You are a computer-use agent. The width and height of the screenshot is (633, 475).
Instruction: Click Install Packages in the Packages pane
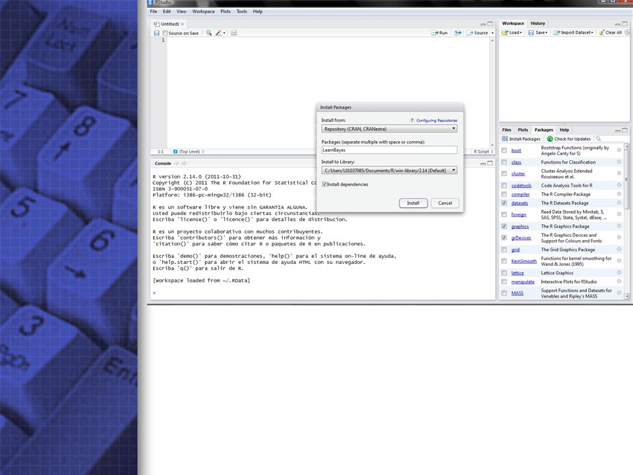[521, 139]
